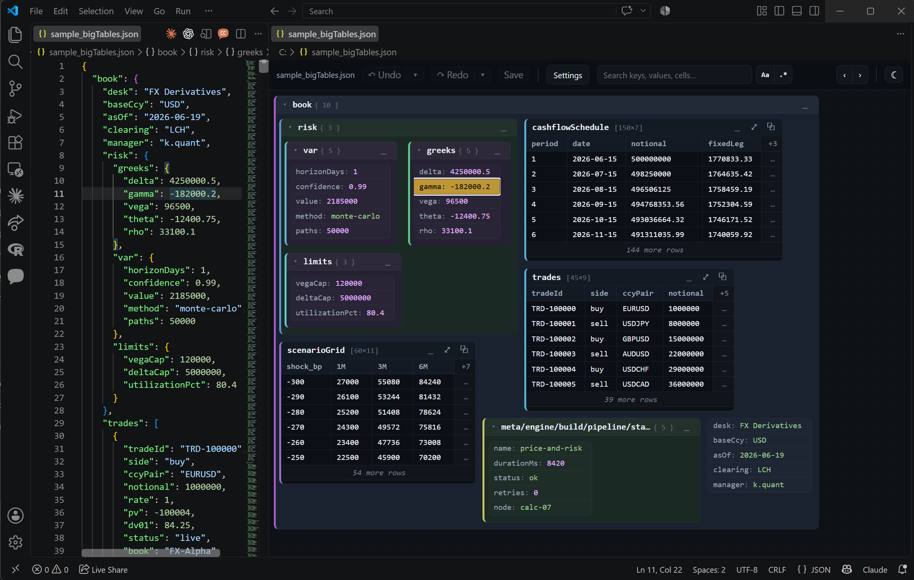
Task: Open the Selection menu
Action: click(96, 11)
